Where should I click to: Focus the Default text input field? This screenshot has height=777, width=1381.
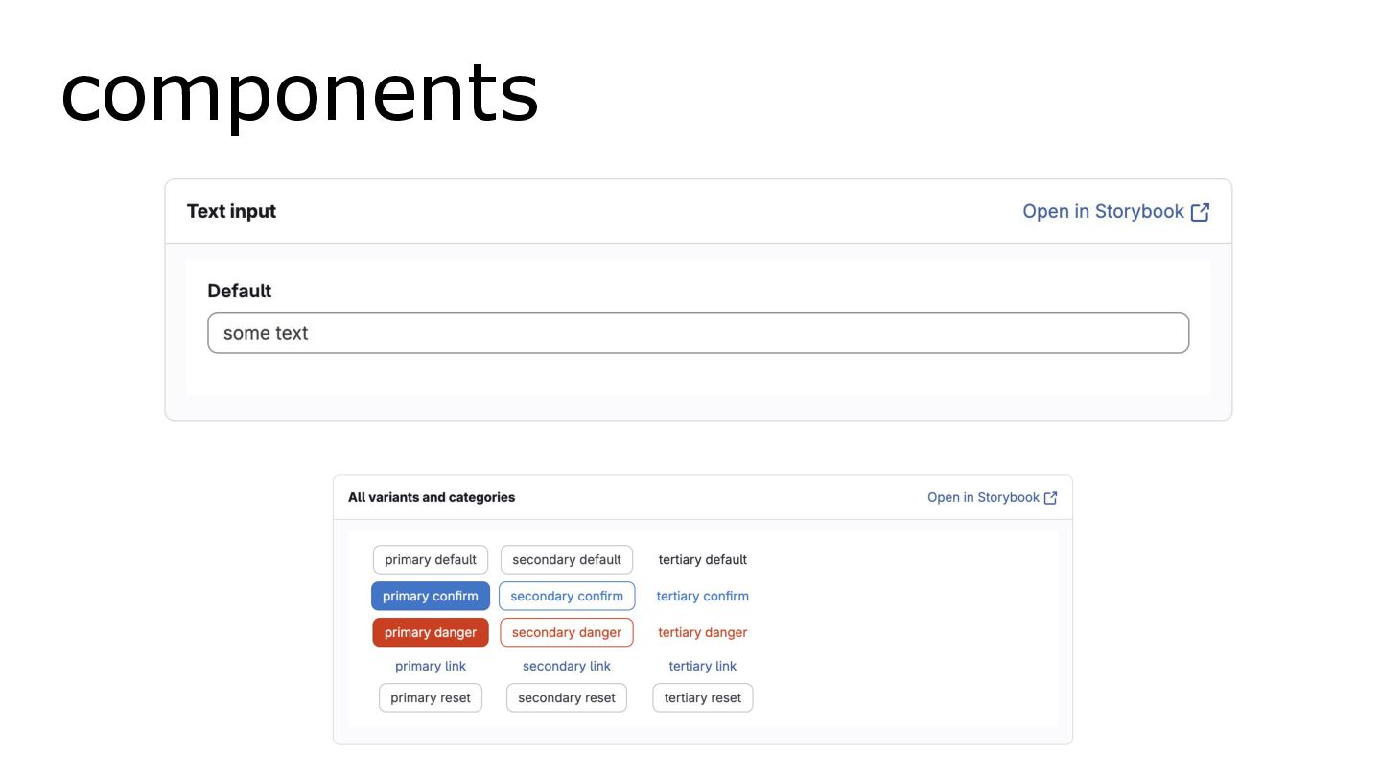[x=698, y=333]
